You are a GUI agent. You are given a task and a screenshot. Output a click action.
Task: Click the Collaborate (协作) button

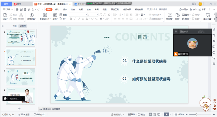(x=193, y=9)
